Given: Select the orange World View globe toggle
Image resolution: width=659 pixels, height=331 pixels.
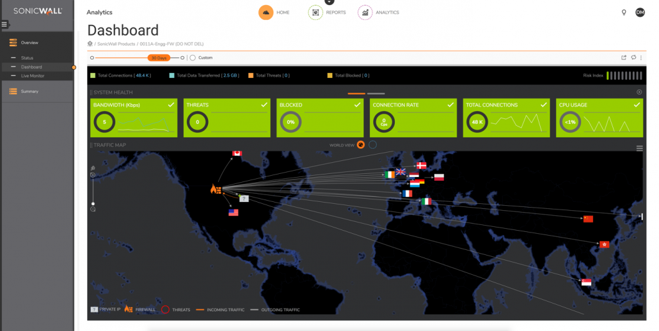Looking at the screenshot, I should click(361, 145).
